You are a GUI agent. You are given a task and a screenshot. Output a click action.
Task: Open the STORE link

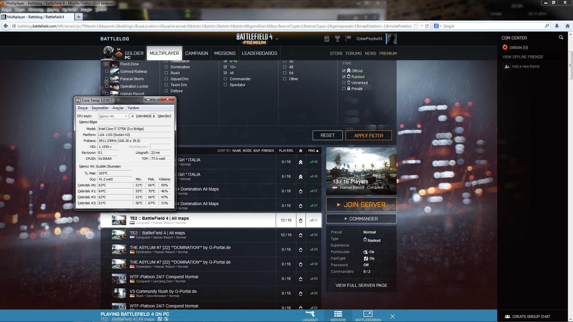click(x=336, y=53)
